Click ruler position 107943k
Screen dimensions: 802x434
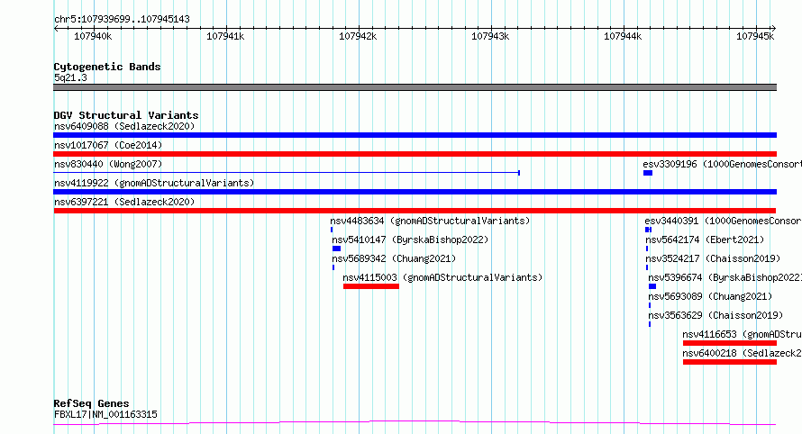tap(490, 36)
